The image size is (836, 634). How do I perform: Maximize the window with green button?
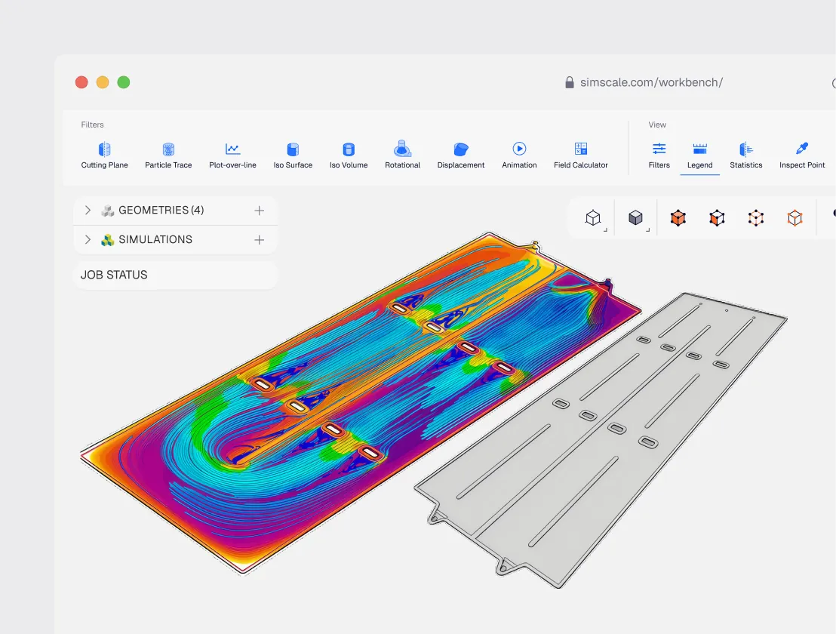[124, 82]
